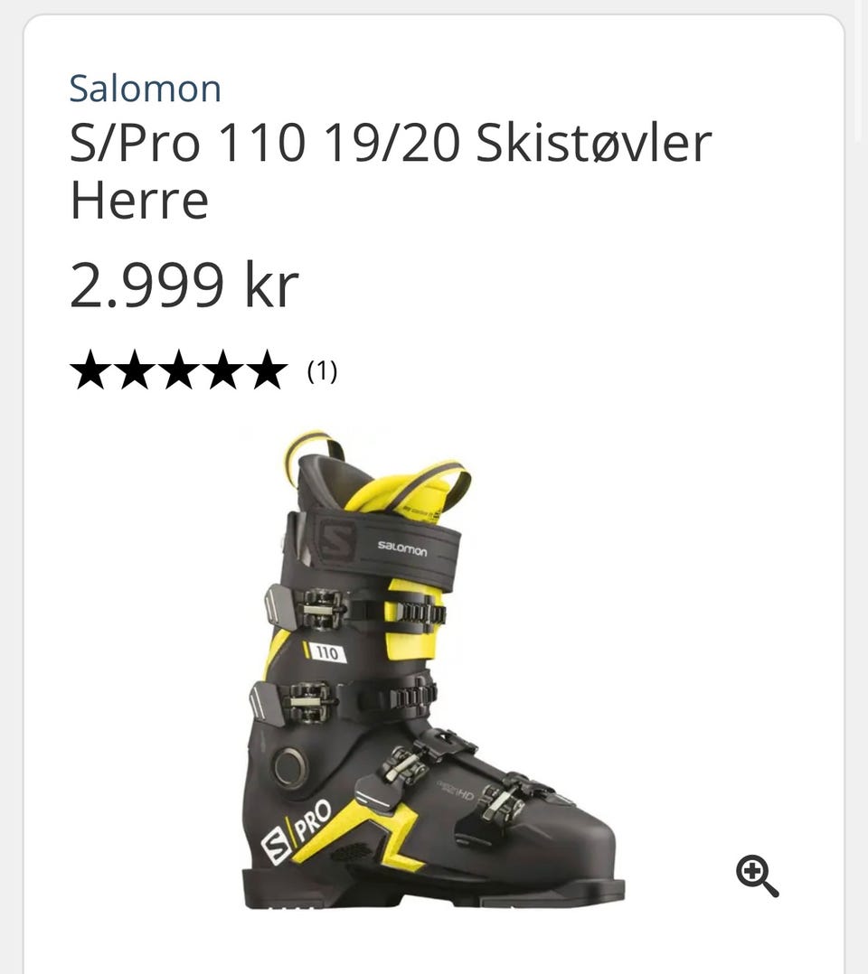This screenshot has width=868, height=974.
Task: Click the round ankle pivot on boot
Action: pyautogui.click(x=289, y=766)
